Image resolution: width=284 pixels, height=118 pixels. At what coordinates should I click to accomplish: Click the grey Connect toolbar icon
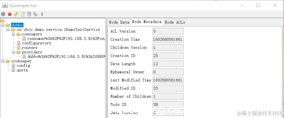pyautogui.click(x=3, y=14)
